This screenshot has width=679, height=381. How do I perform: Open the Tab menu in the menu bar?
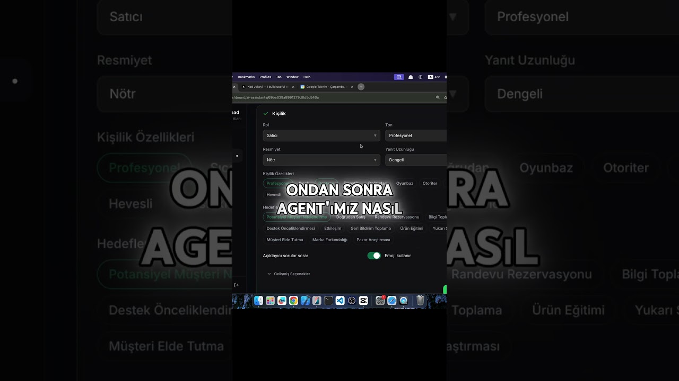[x=278, y=77]
